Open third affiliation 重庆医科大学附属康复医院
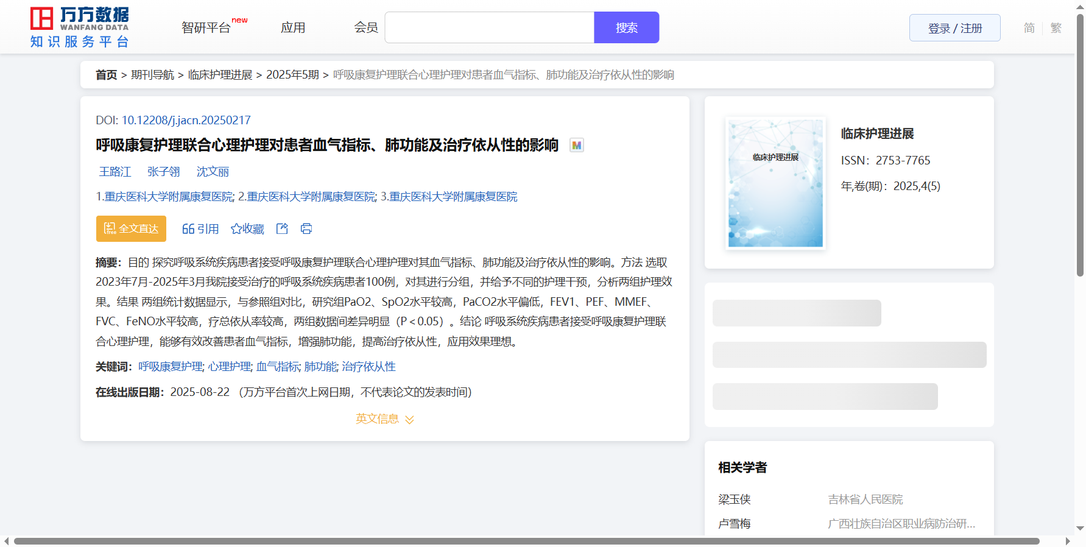The width and height of the screenshot is (1086, 547). click(454, 197)
